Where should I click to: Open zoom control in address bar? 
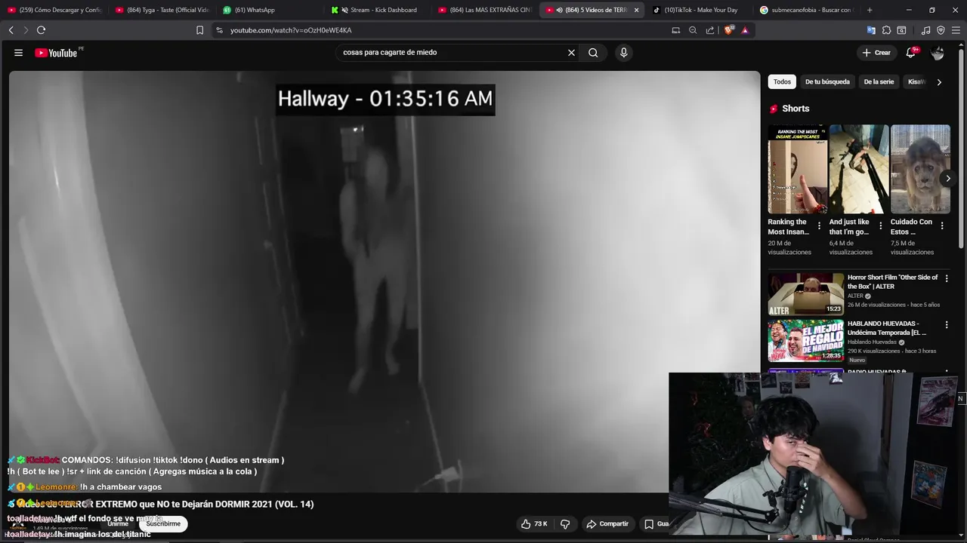pyautogui.click(x=693, y=30)
